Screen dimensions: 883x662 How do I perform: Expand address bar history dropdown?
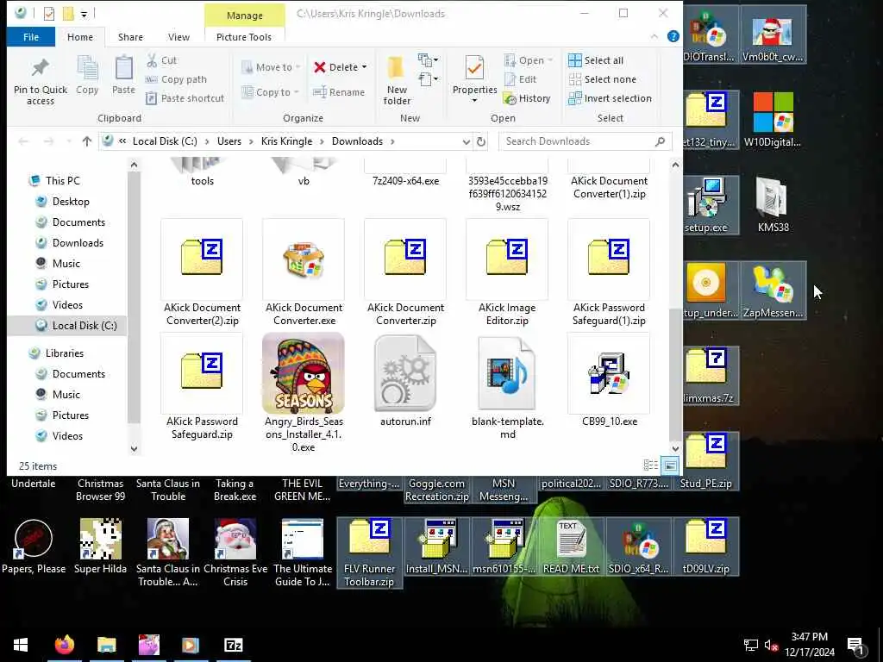tap(467, 141)
